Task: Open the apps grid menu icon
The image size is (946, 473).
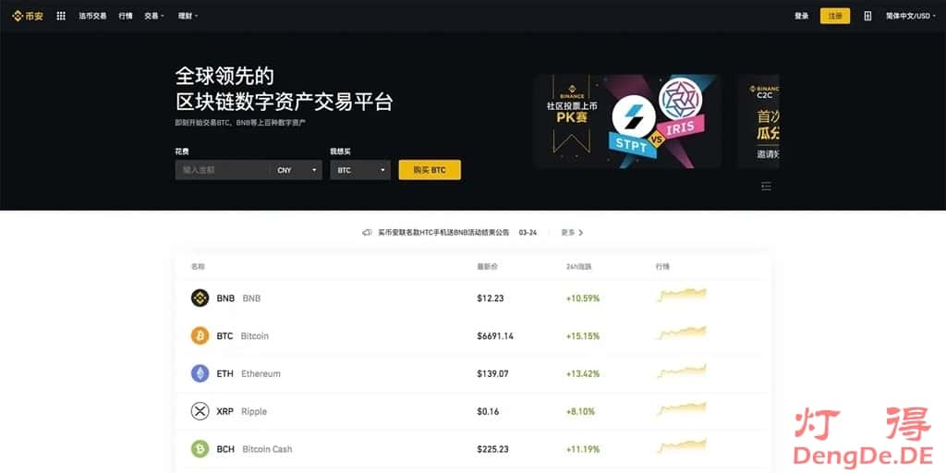Action: tap(61, 17)
